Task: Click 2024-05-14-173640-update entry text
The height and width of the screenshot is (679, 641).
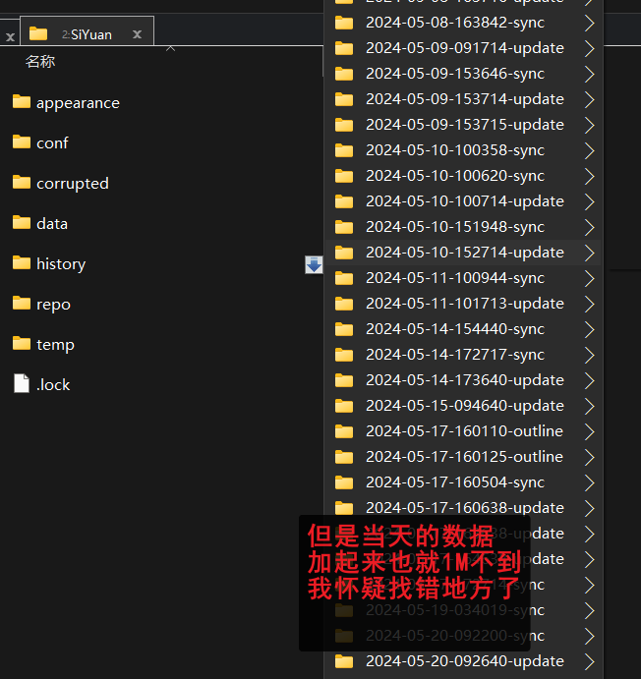Action: (x=465, y=380)
